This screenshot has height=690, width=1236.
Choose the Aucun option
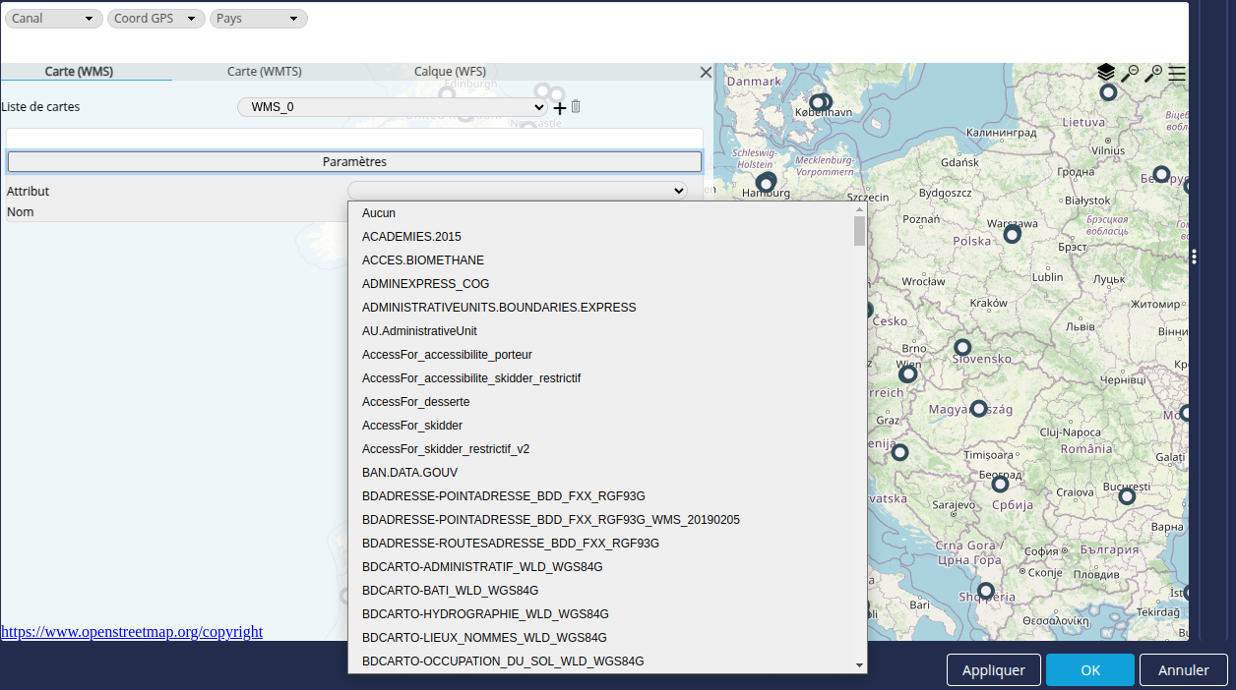(x=600, y=213)
